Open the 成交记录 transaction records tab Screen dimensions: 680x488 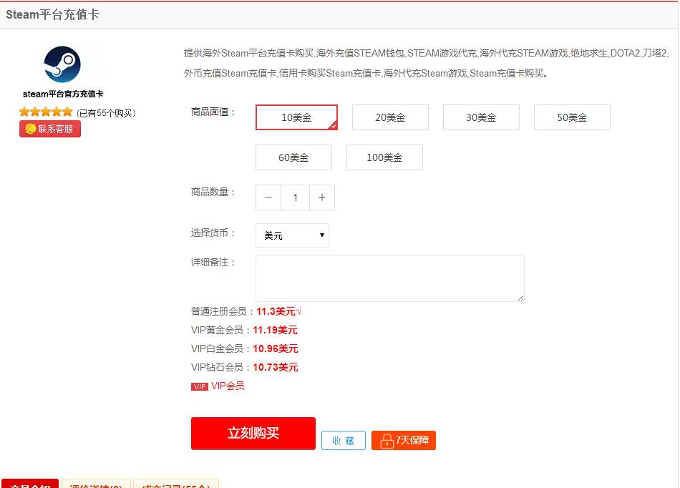click(176, 484)
